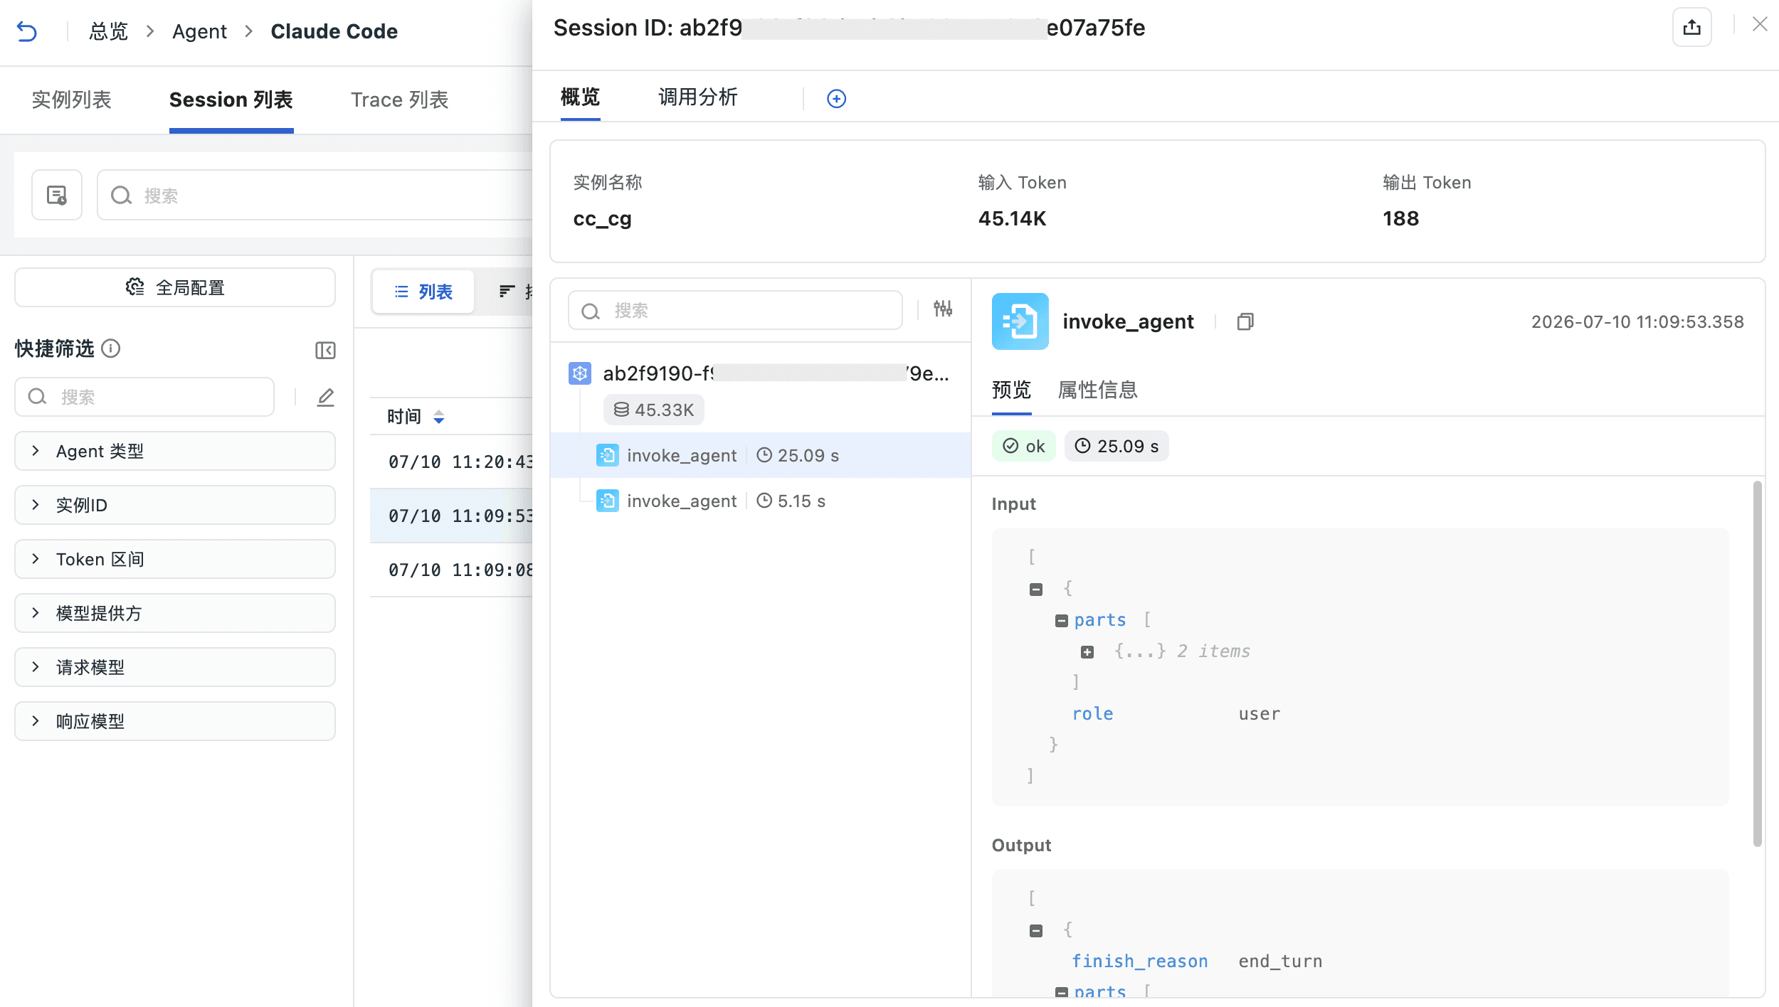Image resolution: width=1779 pixels, height=1007 pixels.
Task: Click the role user value
Action: point(1259,714)
